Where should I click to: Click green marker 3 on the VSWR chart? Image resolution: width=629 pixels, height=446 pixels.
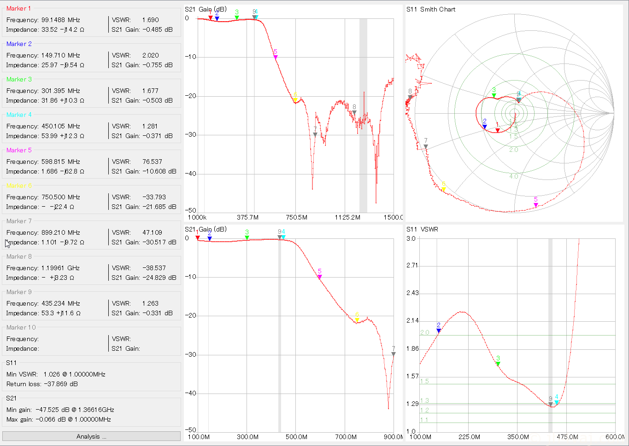[498, 364]
